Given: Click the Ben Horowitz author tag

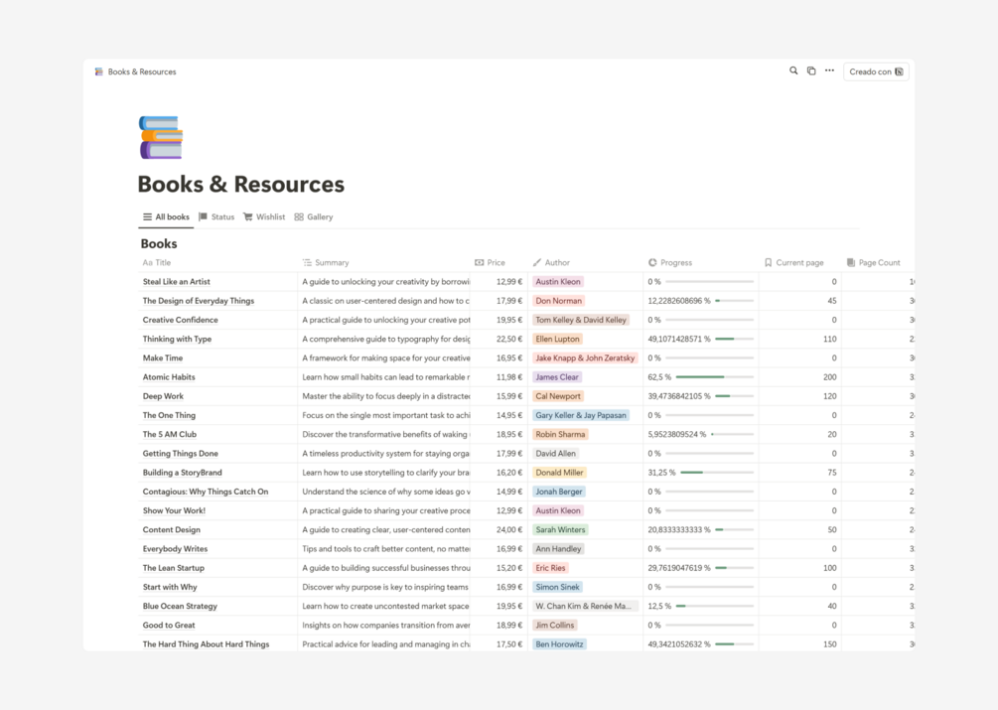Looking at the screenshot, I should [x=559, y=644].
